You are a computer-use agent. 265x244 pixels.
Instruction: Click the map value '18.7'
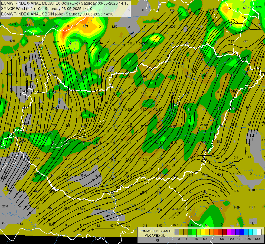point(144,110)
